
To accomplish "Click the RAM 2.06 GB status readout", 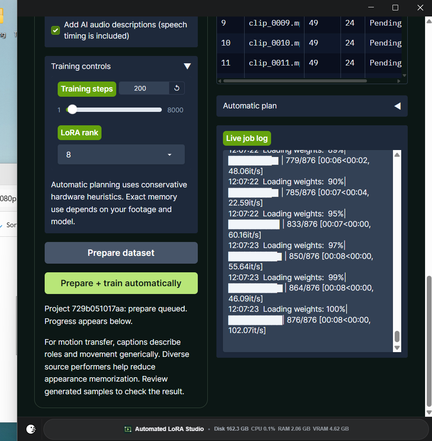I will pyautogui.click(x=294, y=429).
